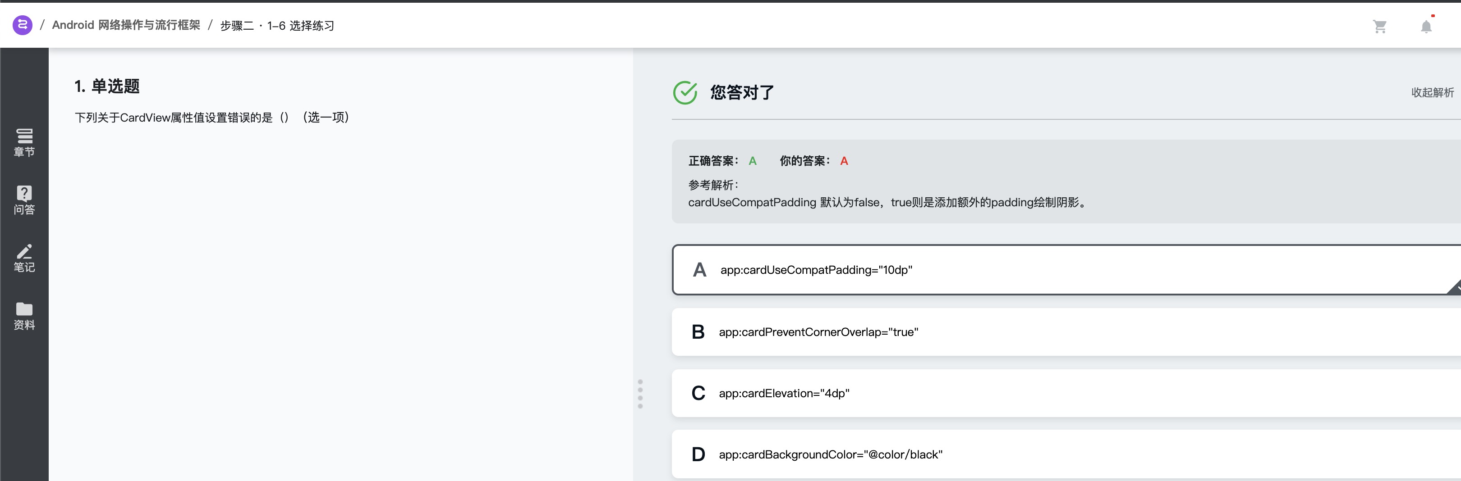The image size is (1461, 481).
Task: Collapse the explanation via 收起解析
Action: pos(1432,92)
